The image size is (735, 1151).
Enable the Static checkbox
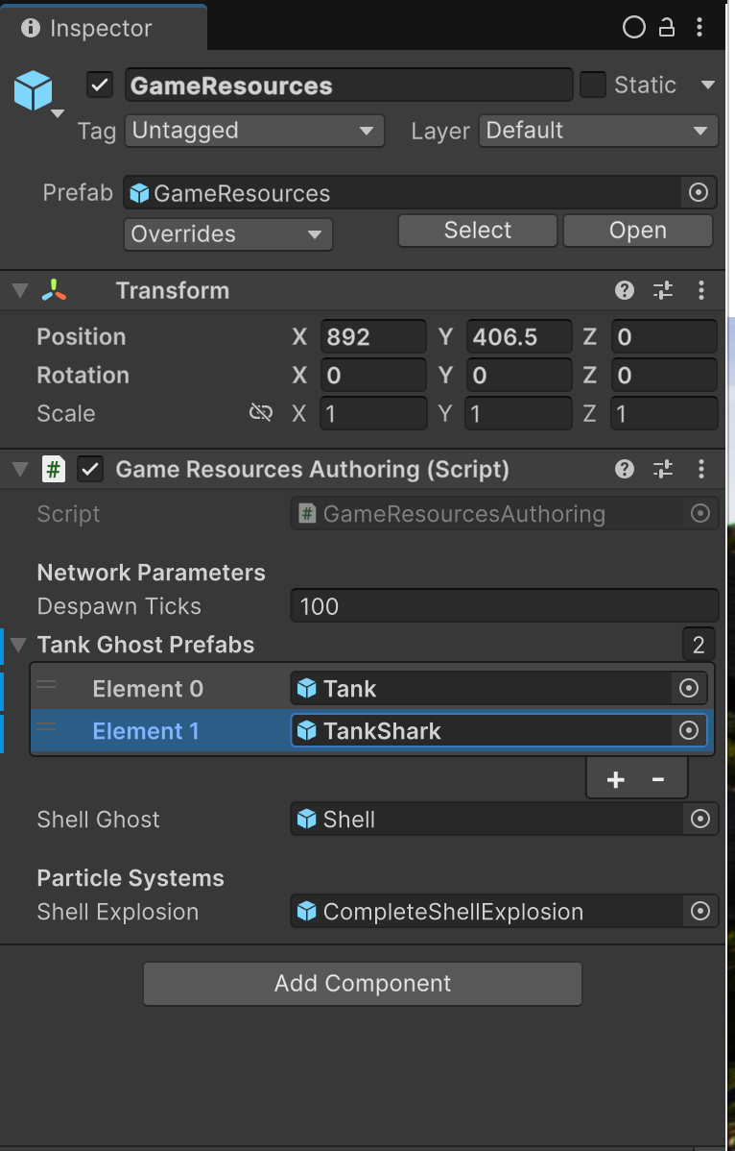click(x=593, y=86)
